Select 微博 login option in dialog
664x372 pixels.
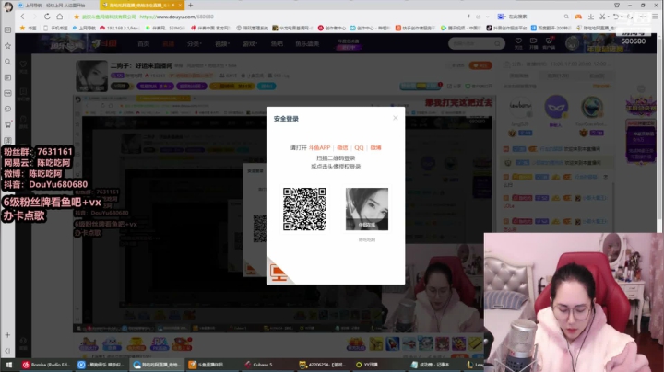(375, 148)
